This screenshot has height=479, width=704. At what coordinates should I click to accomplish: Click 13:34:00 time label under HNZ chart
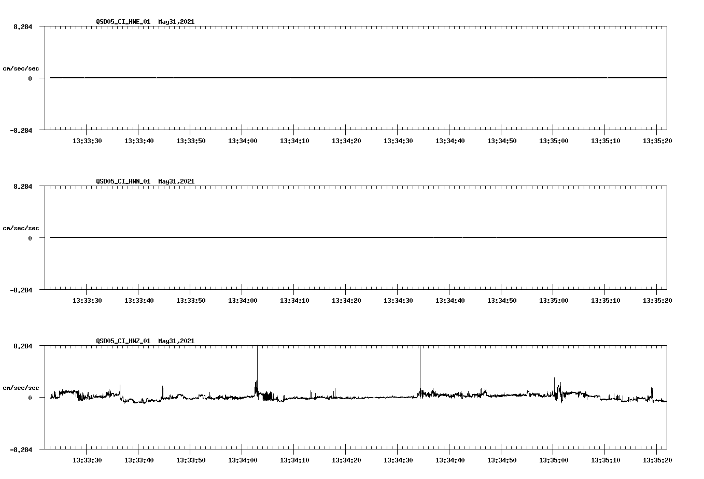pyautogui.click(x=243, y=460)
